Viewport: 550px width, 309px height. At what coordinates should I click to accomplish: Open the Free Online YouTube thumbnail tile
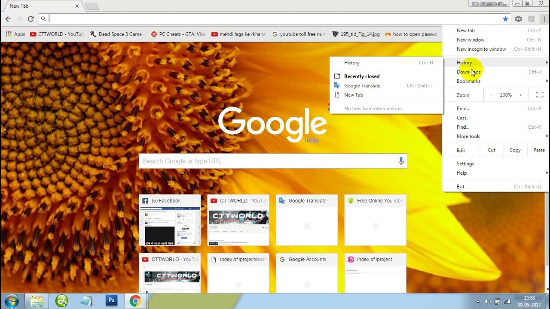click(x=375, y=220)
